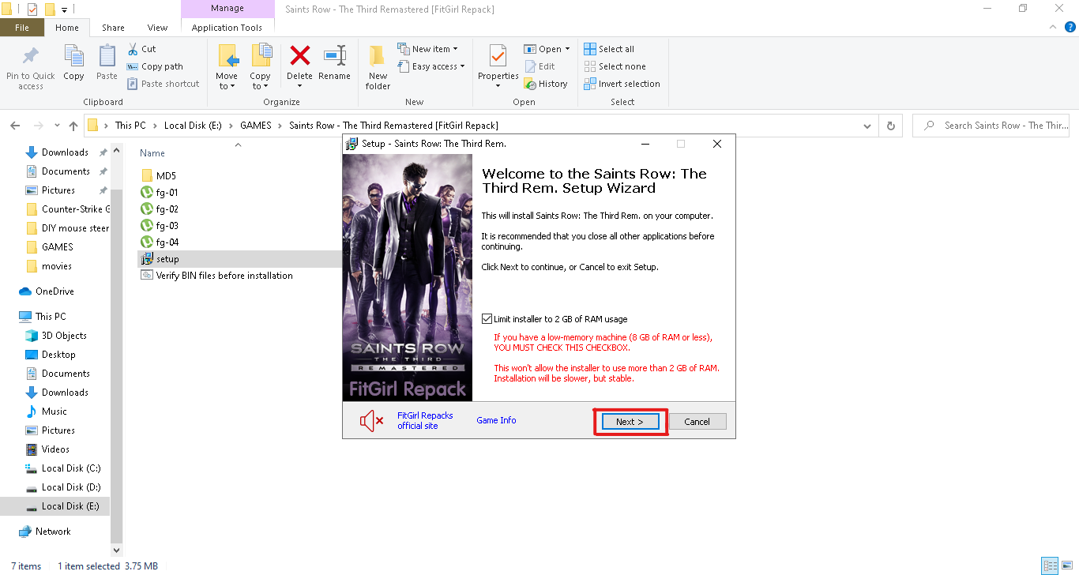Click Select none in ribbon

click(x=615, y=66)
